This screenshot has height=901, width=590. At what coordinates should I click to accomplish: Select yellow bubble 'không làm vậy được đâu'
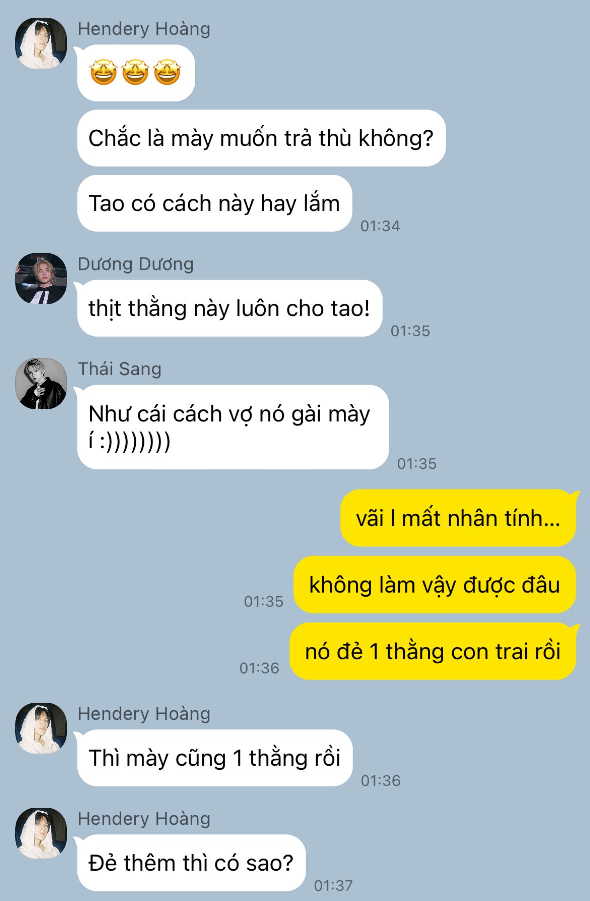[435, 585]
